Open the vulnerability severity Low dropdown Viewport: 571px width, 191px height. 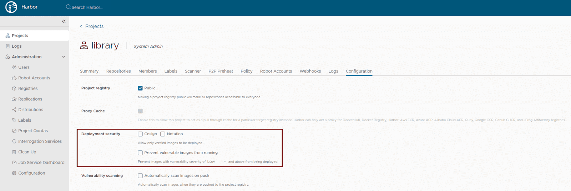click(x=217, y=162)
